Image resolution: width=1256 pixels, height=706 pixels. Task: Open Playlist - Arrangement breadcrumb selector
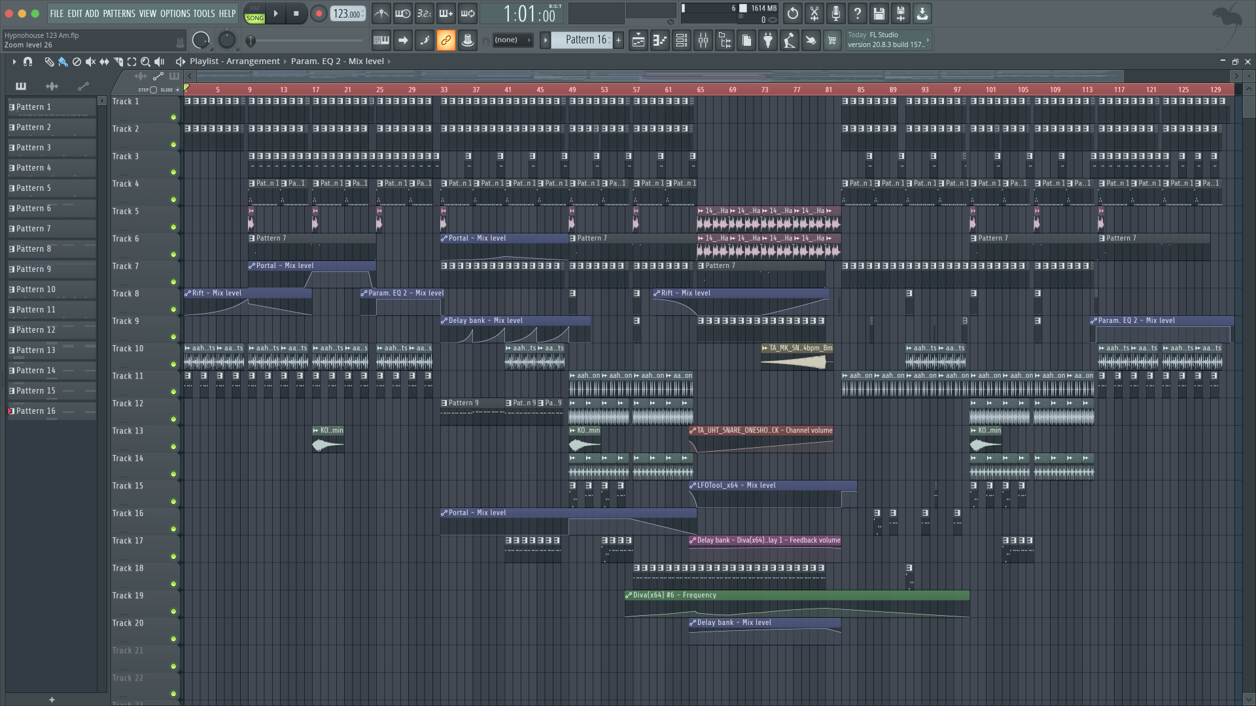[235, 61]
